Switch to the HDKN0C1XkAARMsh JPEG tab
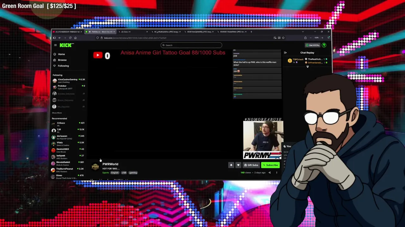Image resolution: width=405 pixels, height=227 pixels. [232, 32]
